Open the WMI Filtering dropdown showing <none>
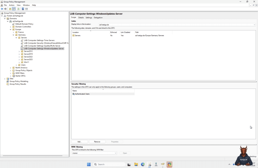 coord(116,153)
